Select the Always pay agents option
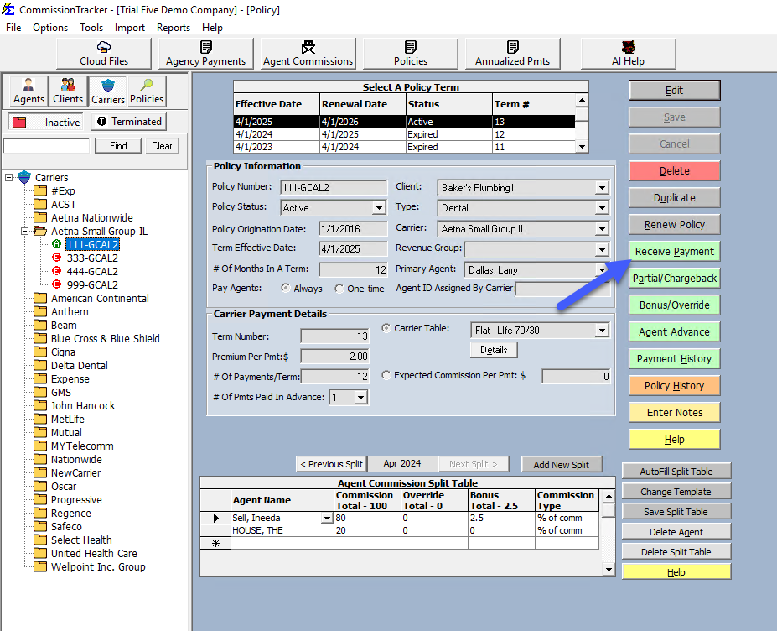The image size is (777, 631). coord(286,289)
